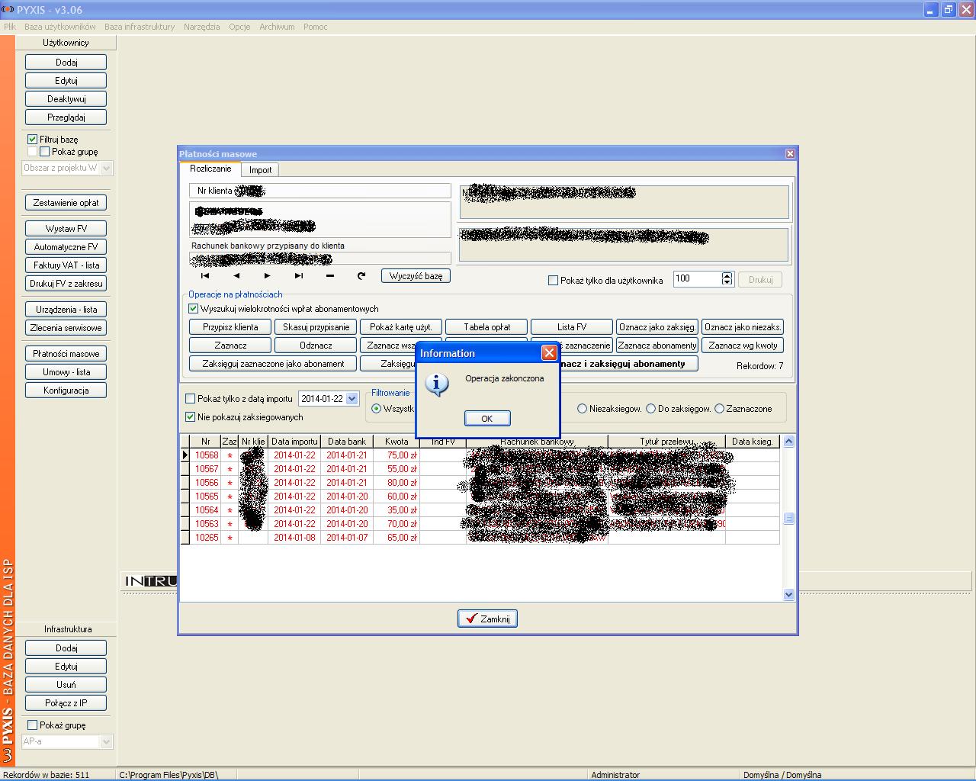976x781 pixels.
Task: Close the Information dialog with X
Action: (548, 352)
